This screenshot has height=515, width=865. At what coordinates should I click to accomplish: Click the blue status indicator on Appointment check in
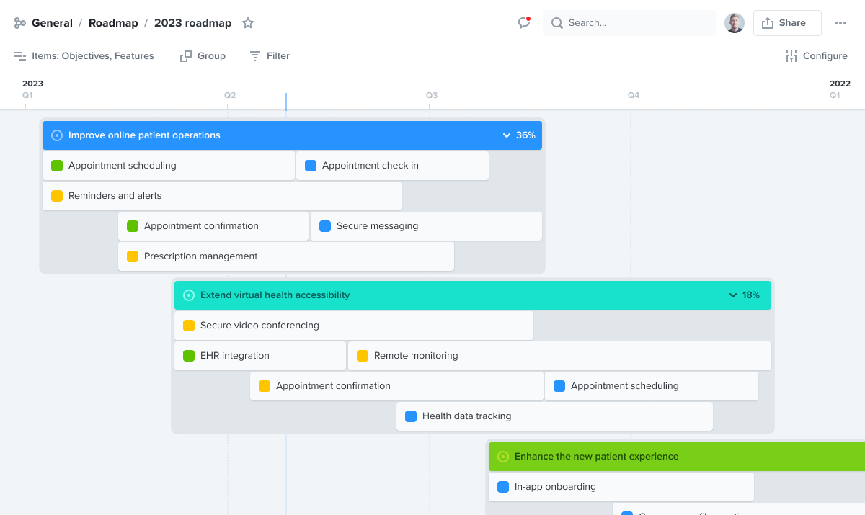coord(310,165)
